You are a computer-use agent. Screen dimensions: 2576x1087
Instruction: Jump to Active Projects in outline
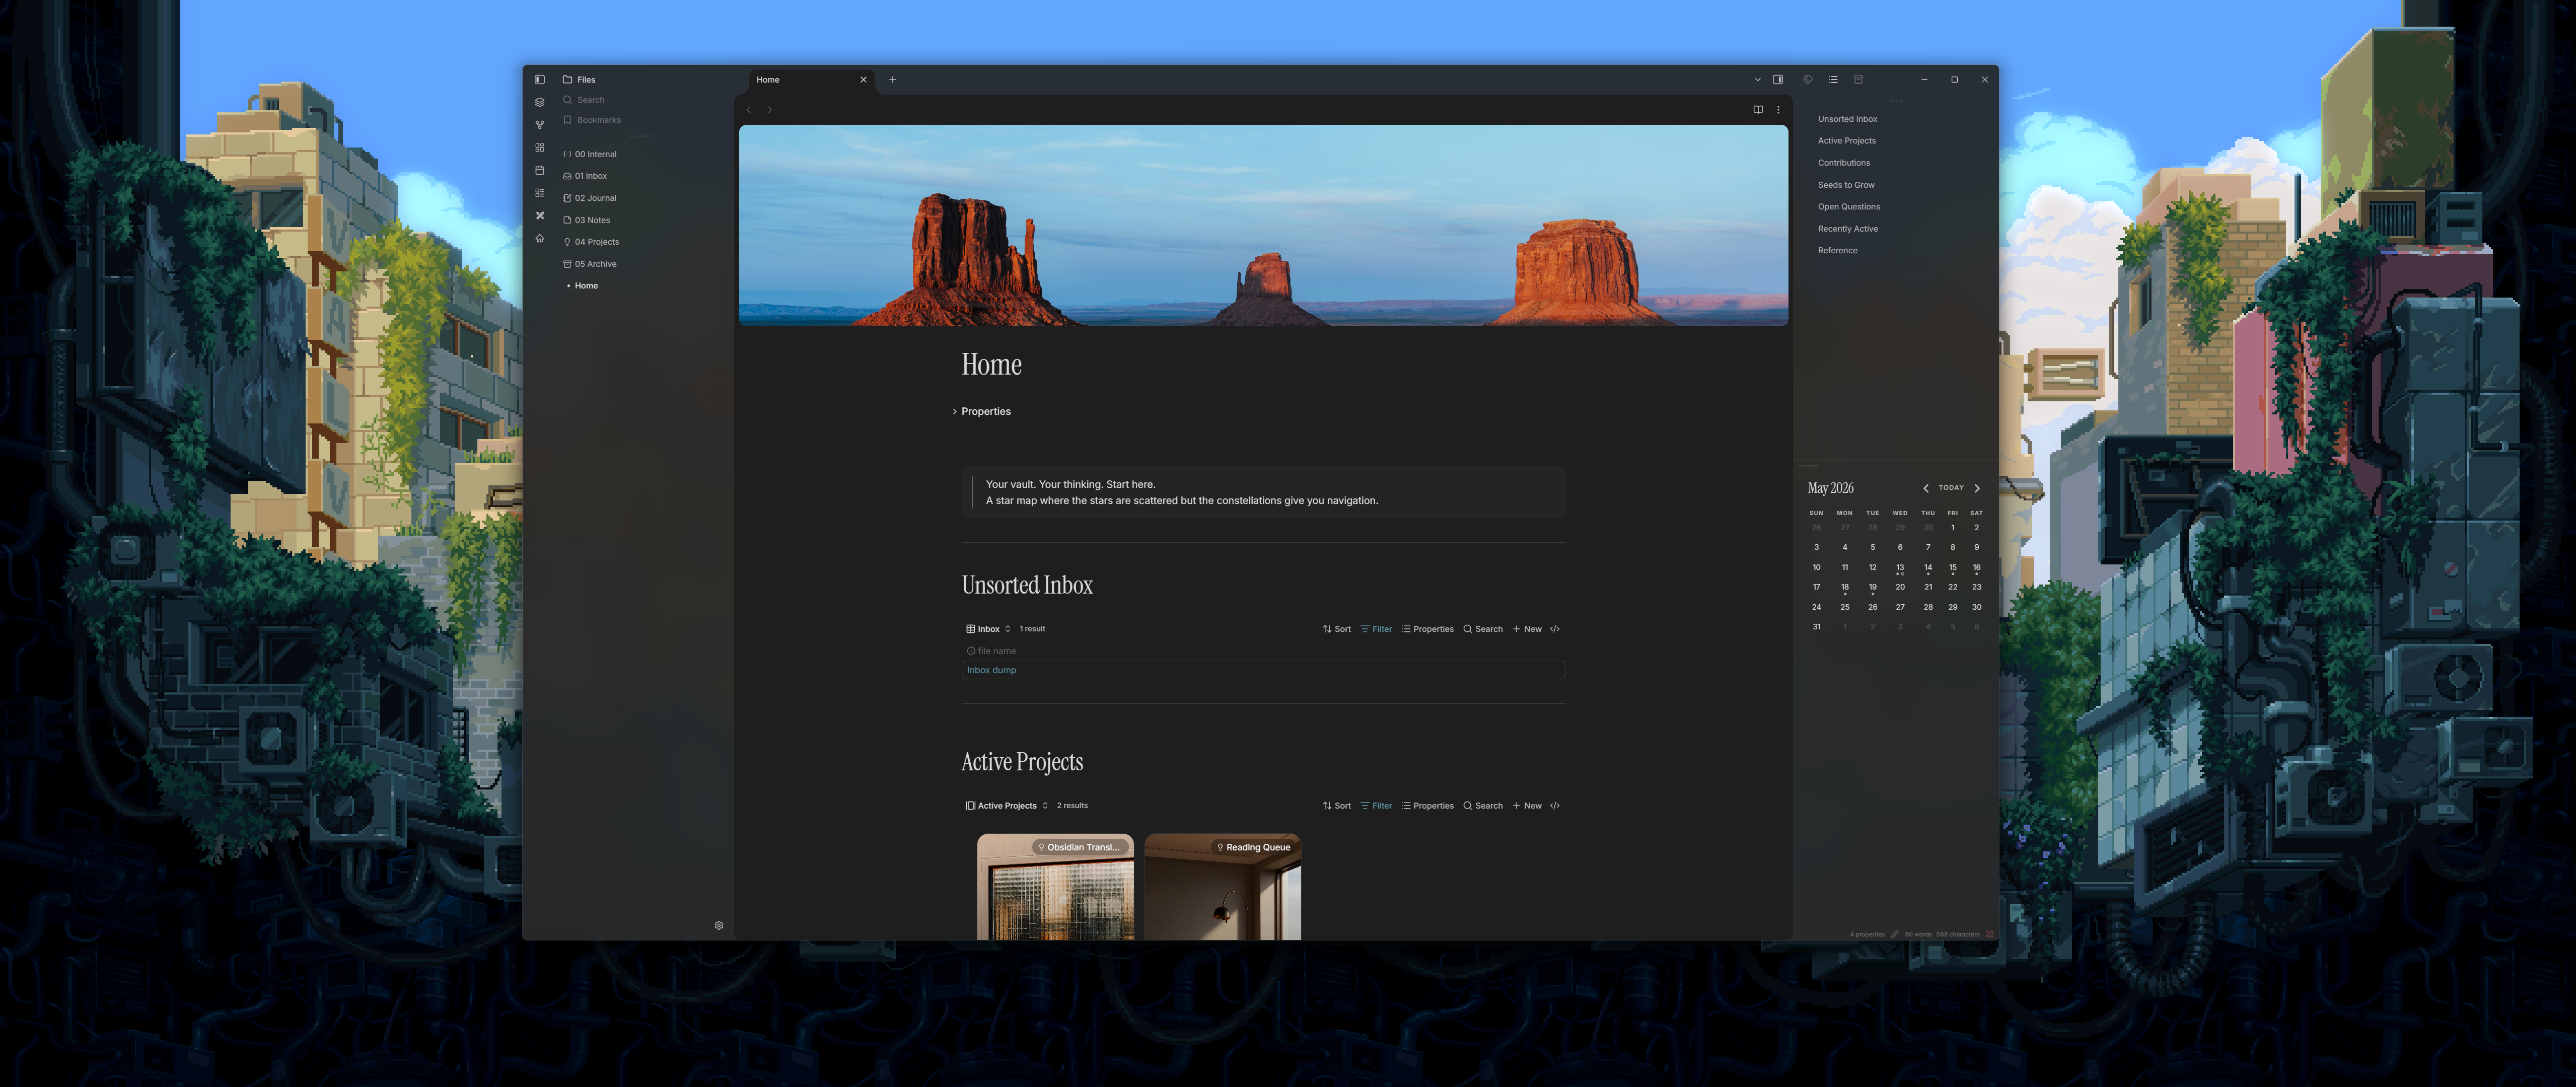click(x=1846, y=141)
